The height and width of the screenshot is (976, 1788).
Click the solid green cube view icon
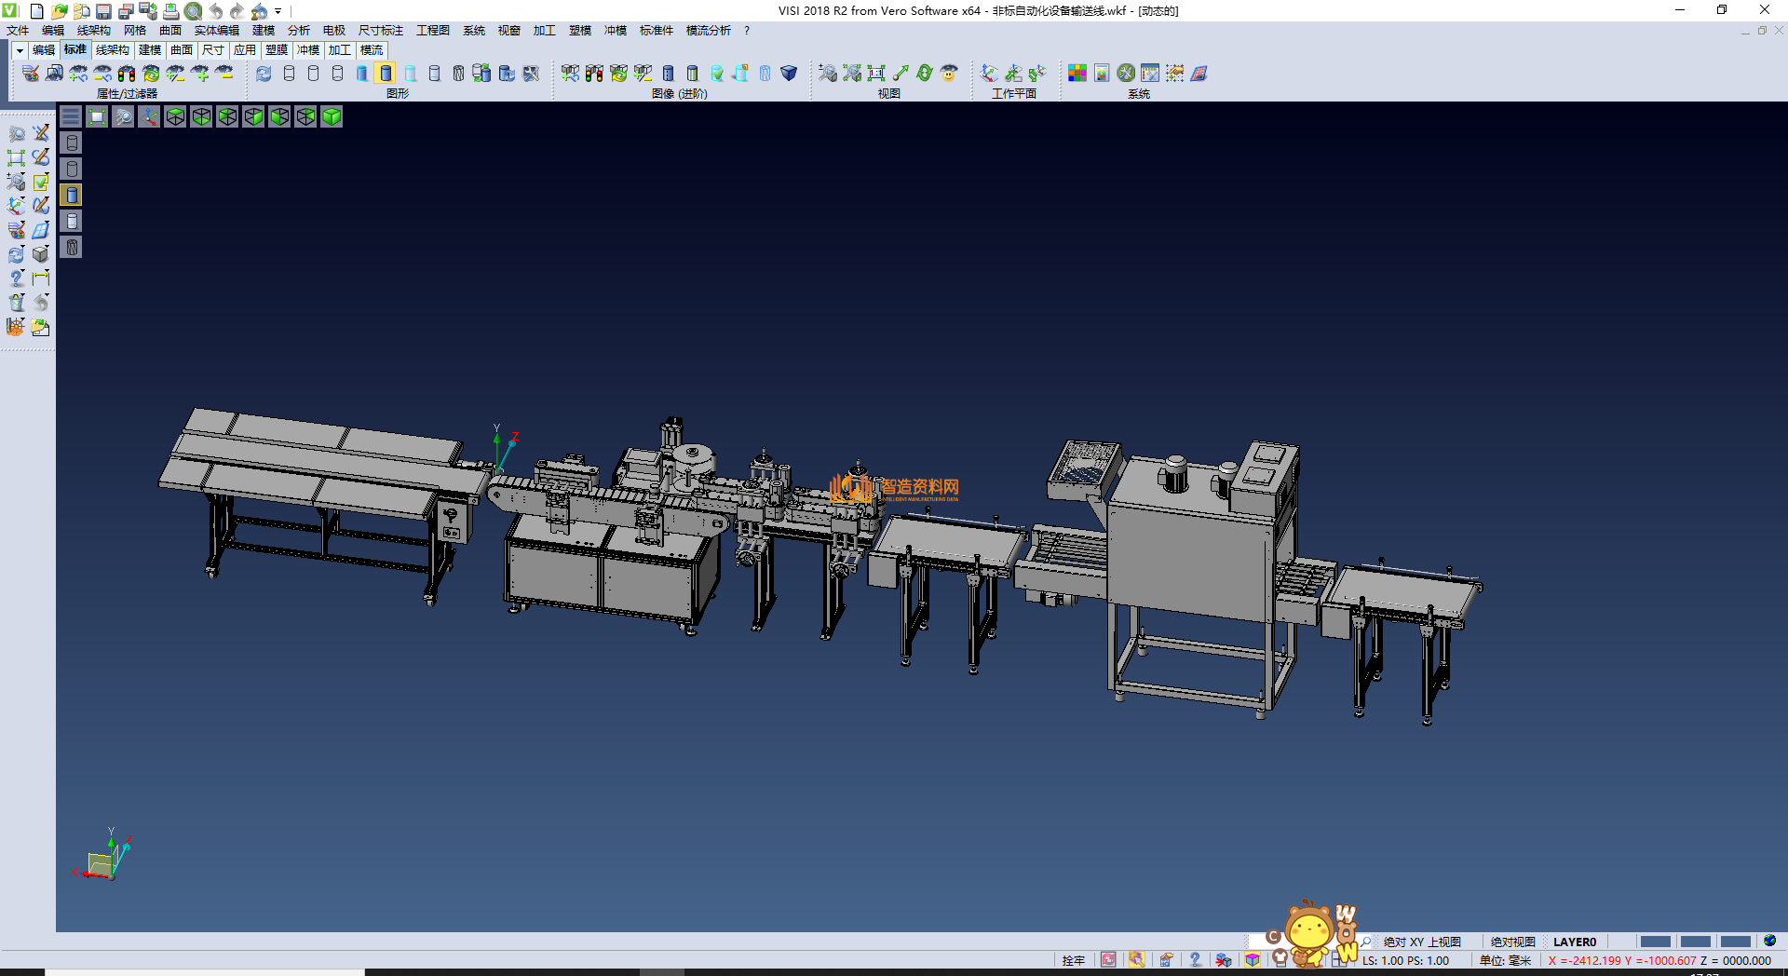[x=332, y=116]
